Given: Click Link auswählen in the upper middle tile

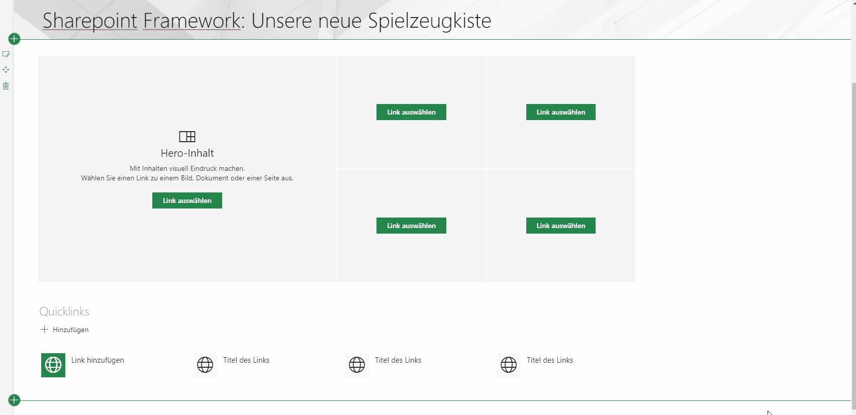Looking at the screenshot, I should [411, 112].
